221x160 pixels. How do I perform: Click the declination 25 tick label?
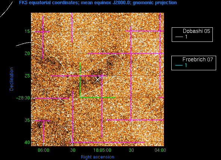(x=27, y=76)
